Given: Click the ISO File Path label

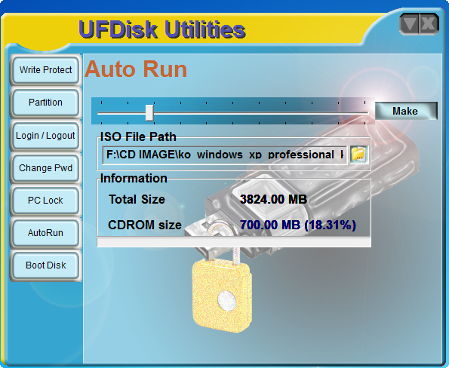Looking at the screenshot, I should [x=138, y=136].
